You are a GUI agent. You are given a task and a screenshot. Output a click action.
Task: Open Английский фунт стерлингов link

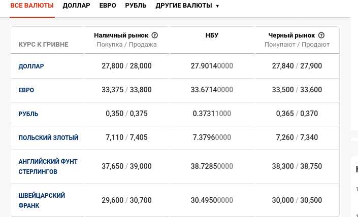point(48,166)
